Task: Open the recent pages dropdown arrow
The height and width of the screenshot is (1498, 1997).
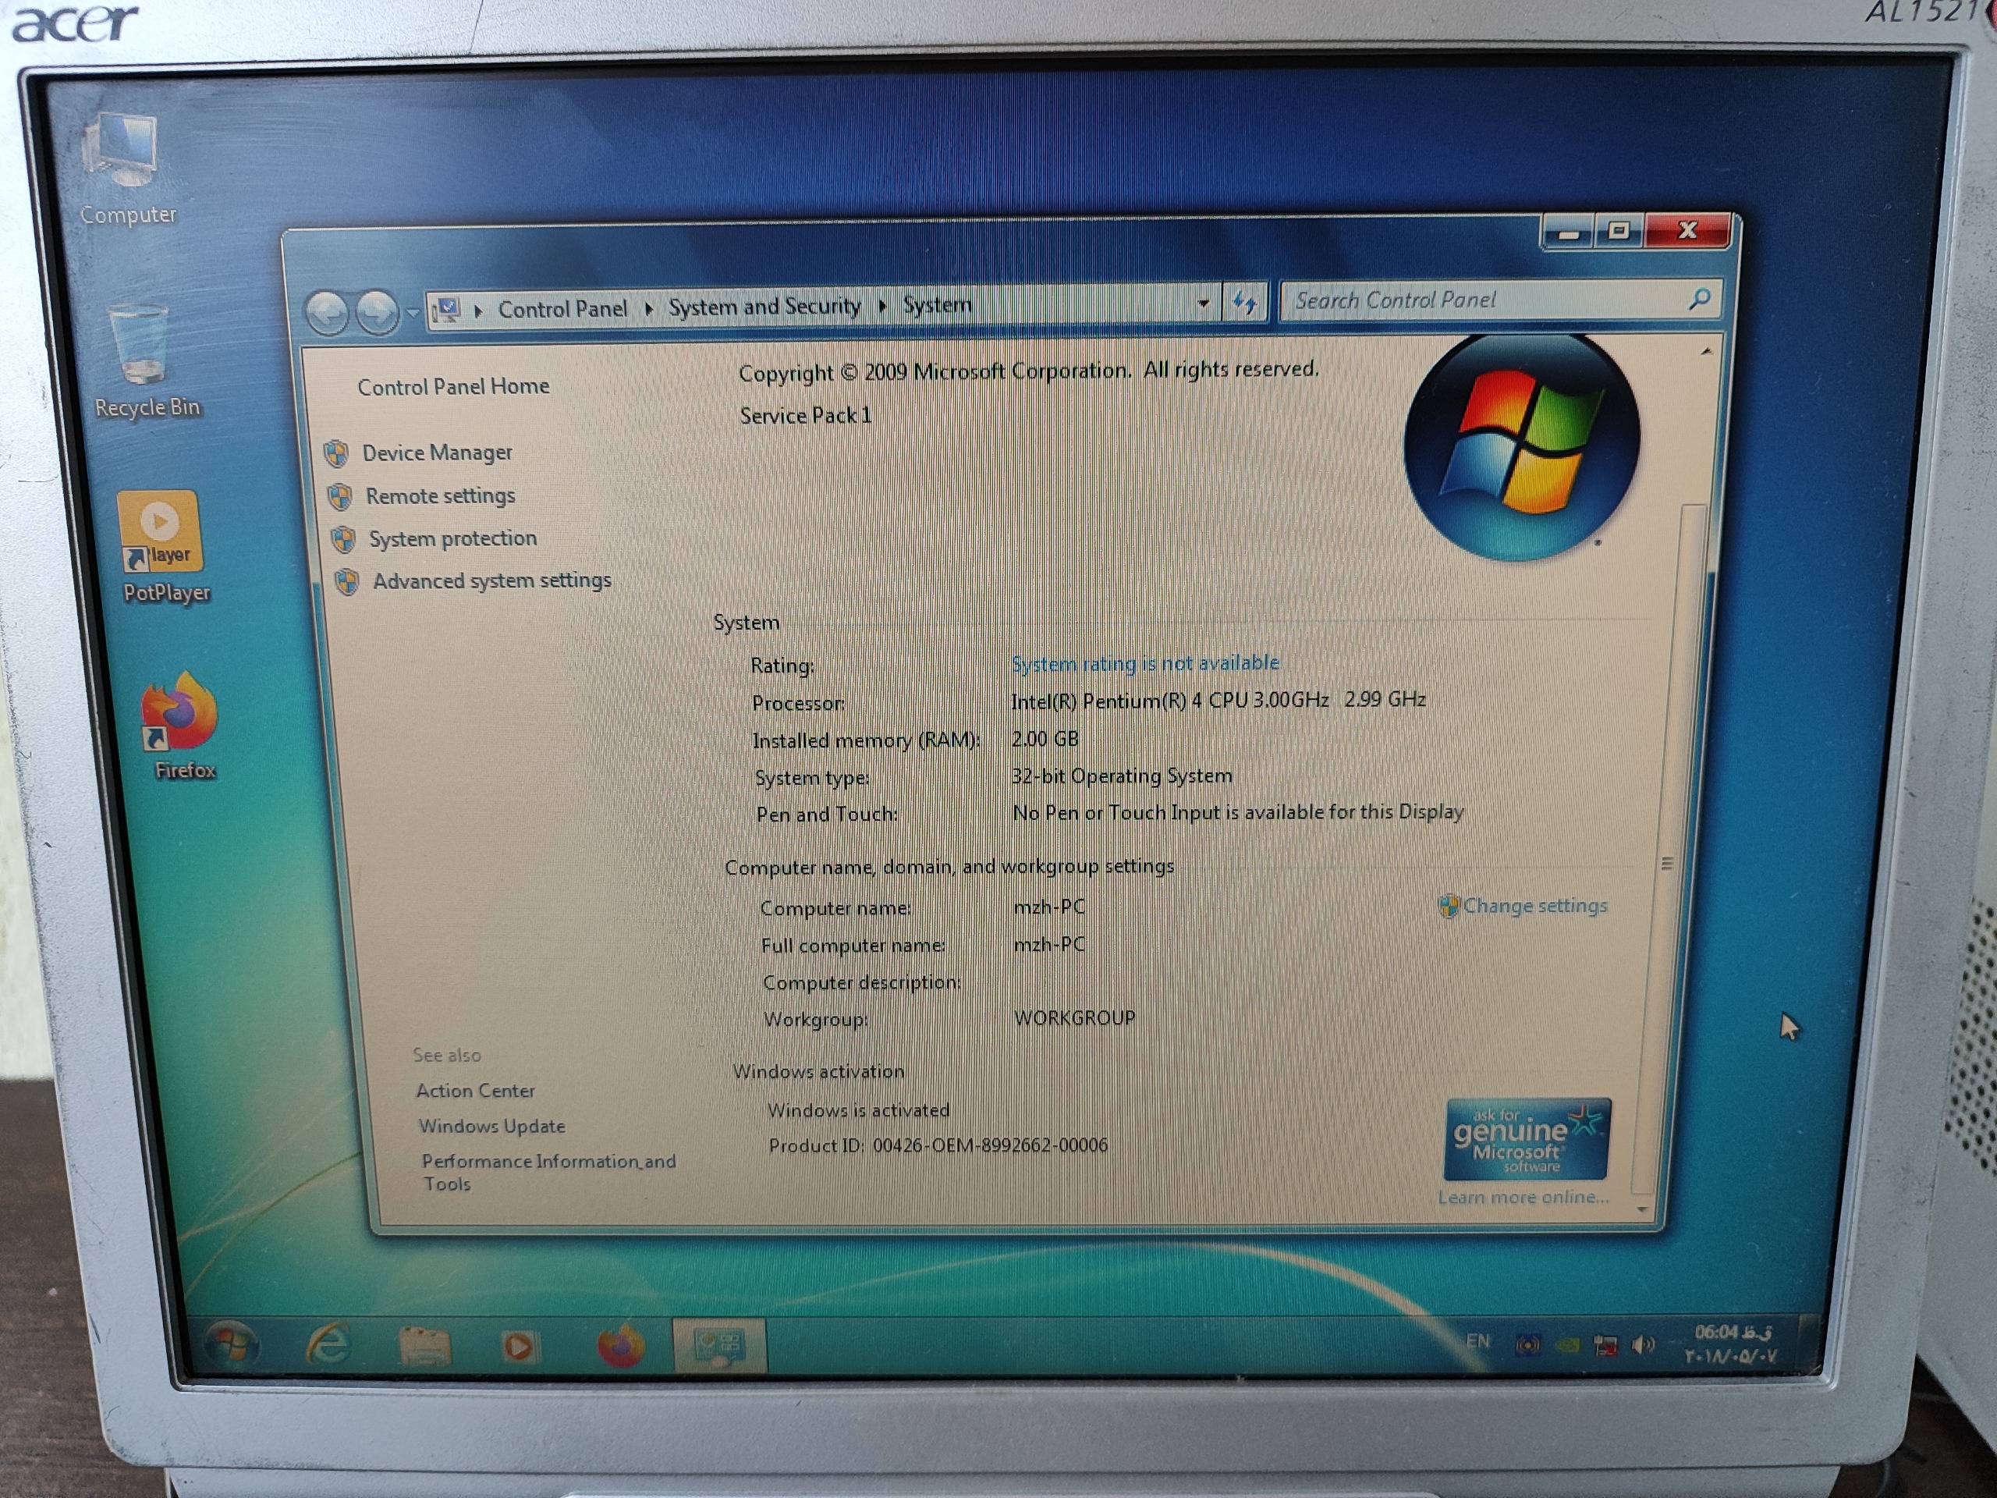Action: click(x=413, y=312)
